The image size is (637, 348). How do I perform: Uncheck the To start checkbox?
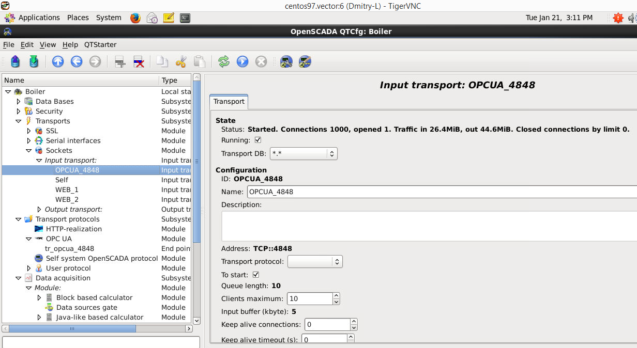click(x=256, y=275)
